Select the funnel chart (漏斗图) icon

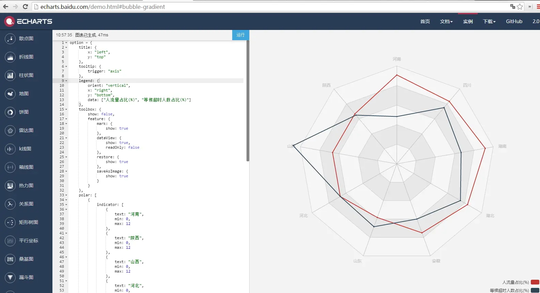[x=10, y=277]
